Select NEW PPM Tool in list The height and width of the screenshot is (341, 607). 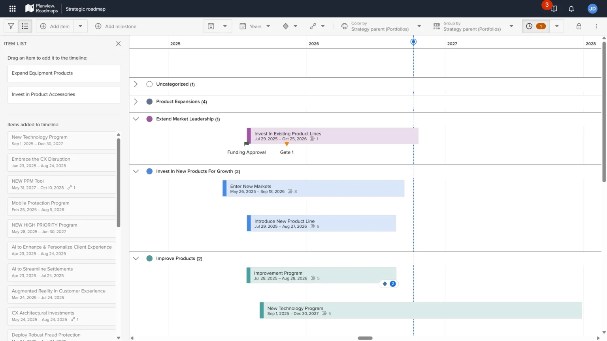62,184
